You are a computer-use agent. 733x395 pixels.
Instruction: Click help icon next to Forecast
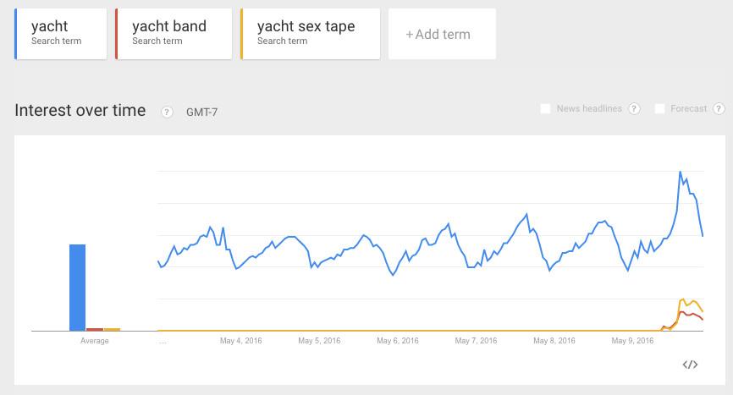(719, 108)
